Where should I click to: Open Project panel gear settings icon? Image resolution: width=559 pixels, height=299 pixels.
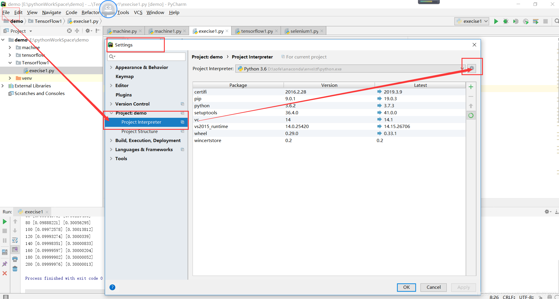coord(88,31)
